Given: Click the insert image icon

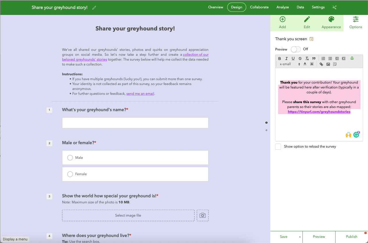Looking at the screenshot, I should (328, 64).
